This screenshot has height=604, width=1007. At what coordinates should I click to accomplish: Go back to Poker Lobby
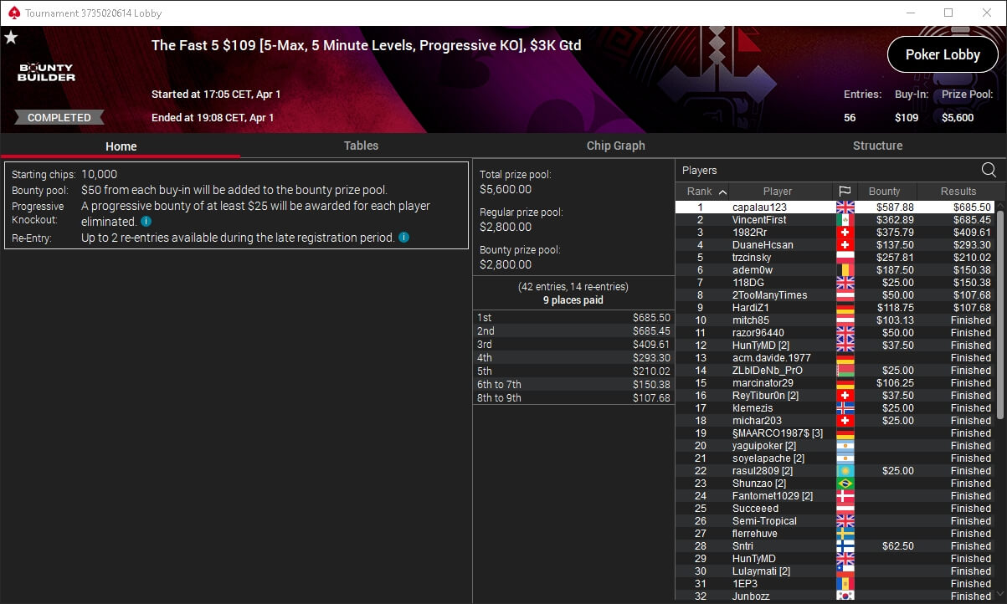pyautogui.click(x=943, y=54)
